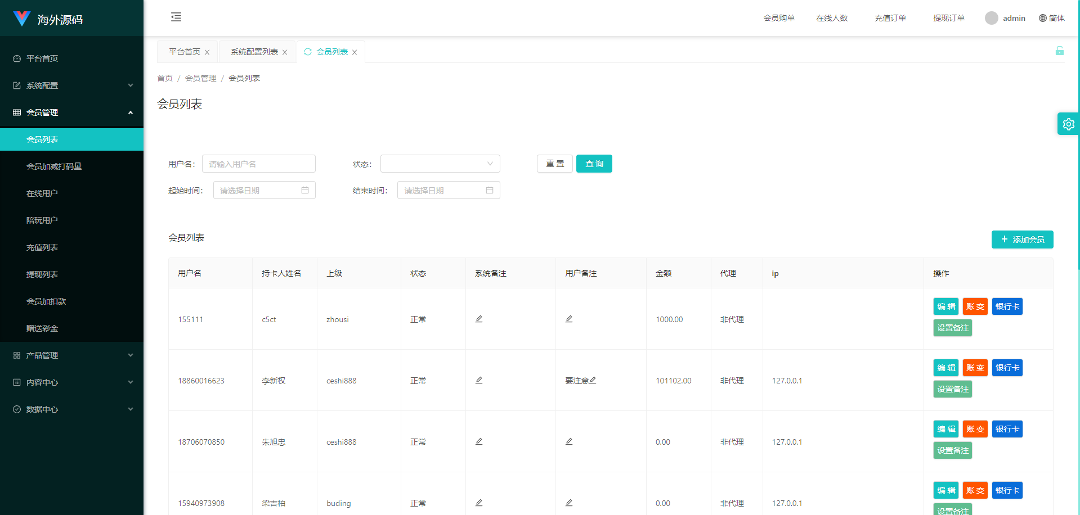The width and height of the screenshot is (1080, 515).
Task: Expand the 产品管理 sidebar menu
Action: (71, 355)
